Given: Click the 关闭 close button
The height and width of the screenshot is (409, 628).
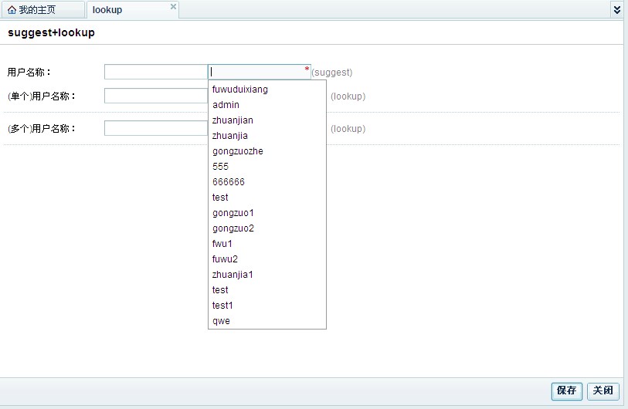Looking at the screenshot, I should (603, 390).
